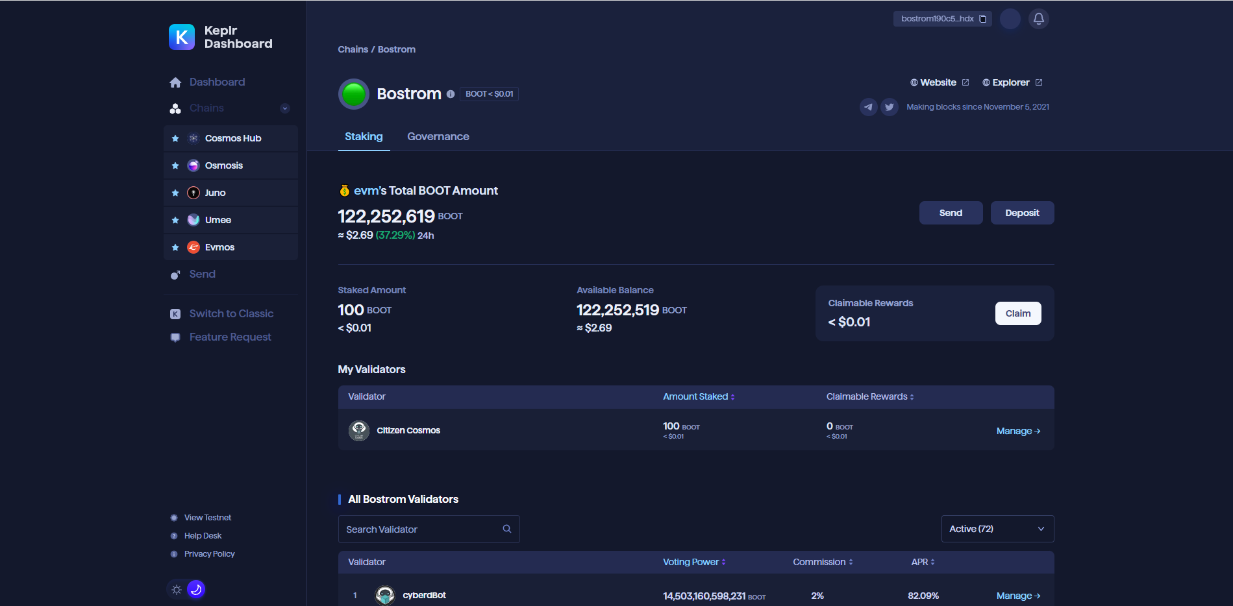The image size is (1233, 606).
Task: Open Dashboard in sidebar menu
Action: (x=218, y=82)
